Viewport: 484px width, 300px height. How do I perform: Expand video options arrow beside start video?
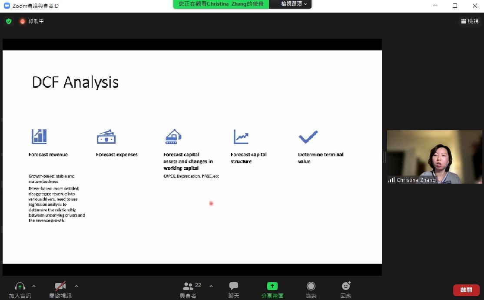click(x=76, y=286)
